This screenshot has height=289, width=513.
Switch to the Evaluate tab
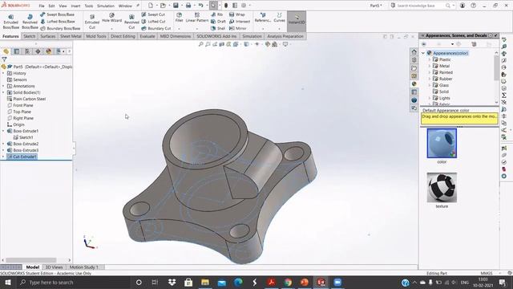point(147,36)
